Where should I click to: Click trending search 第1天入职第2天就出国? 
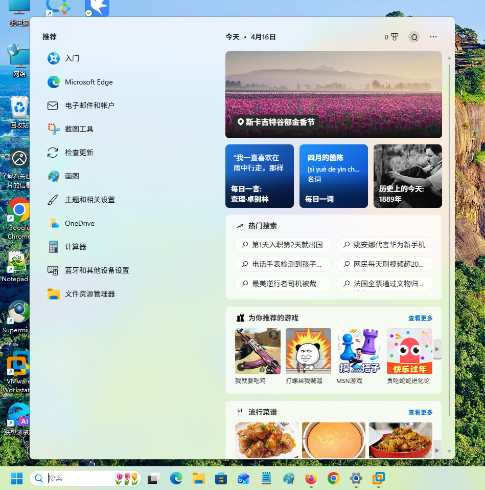point(283,245)
